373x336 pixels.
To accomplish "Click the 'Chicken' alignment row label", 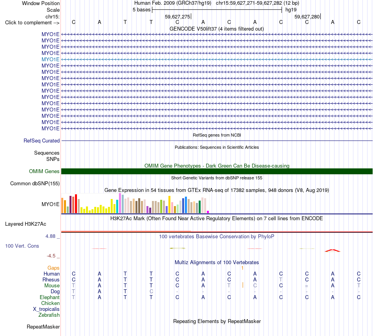I will click(50, 303).
